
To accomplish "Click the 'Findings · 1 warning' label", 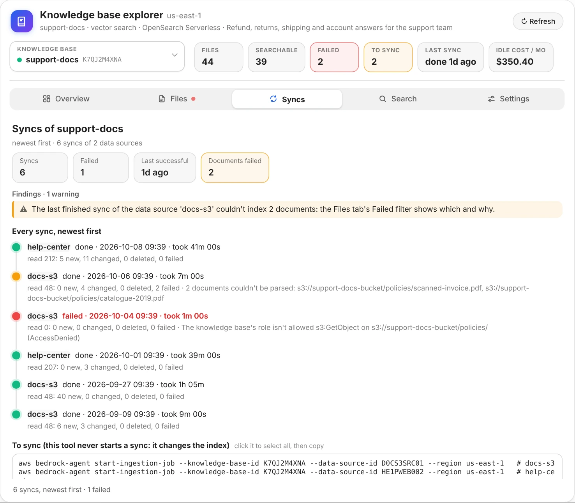I will [46, 194].
